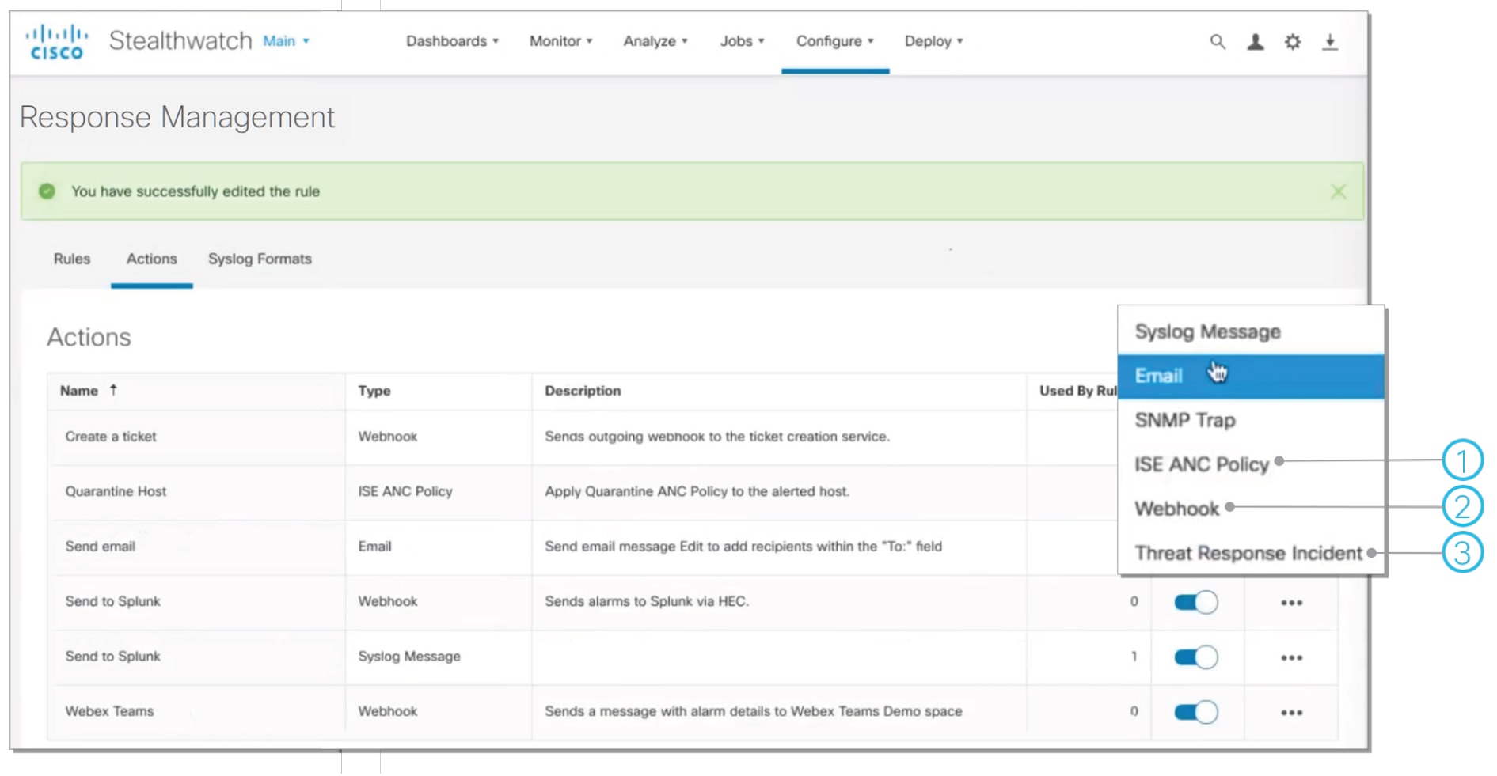The width and height of the screenshot is (1497, 776).
Task: Click the download icon in header
Action: (x=1330, y=42)
